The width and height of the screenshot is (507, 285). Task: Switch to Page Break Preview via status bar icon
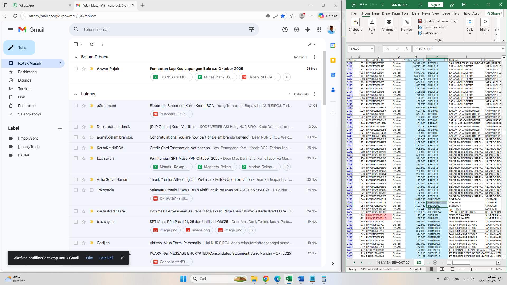(453, 269)
